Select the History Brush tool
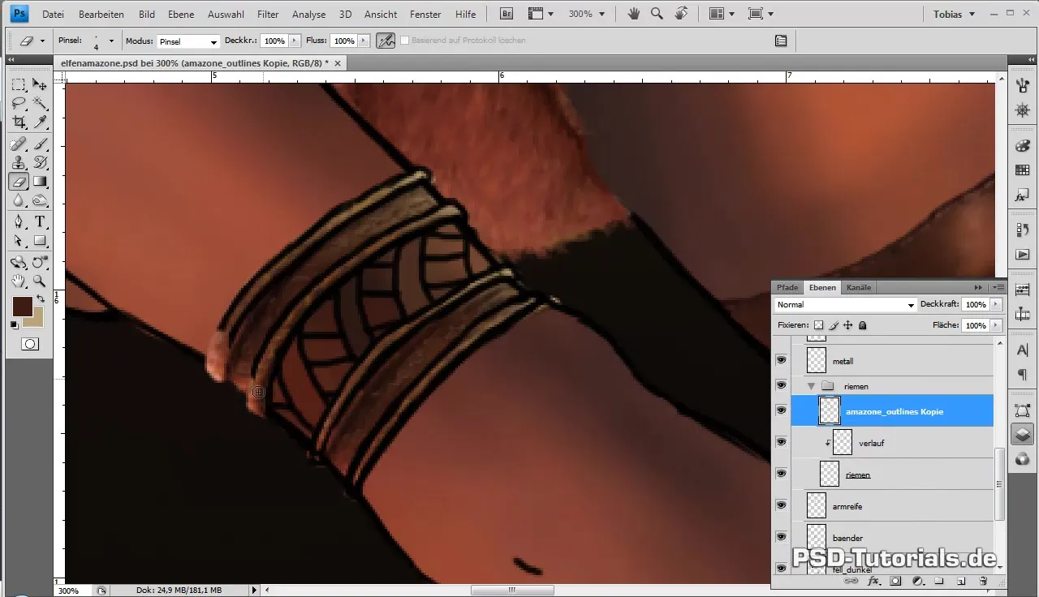This screenshot has width=1039, height=597. 40,163
